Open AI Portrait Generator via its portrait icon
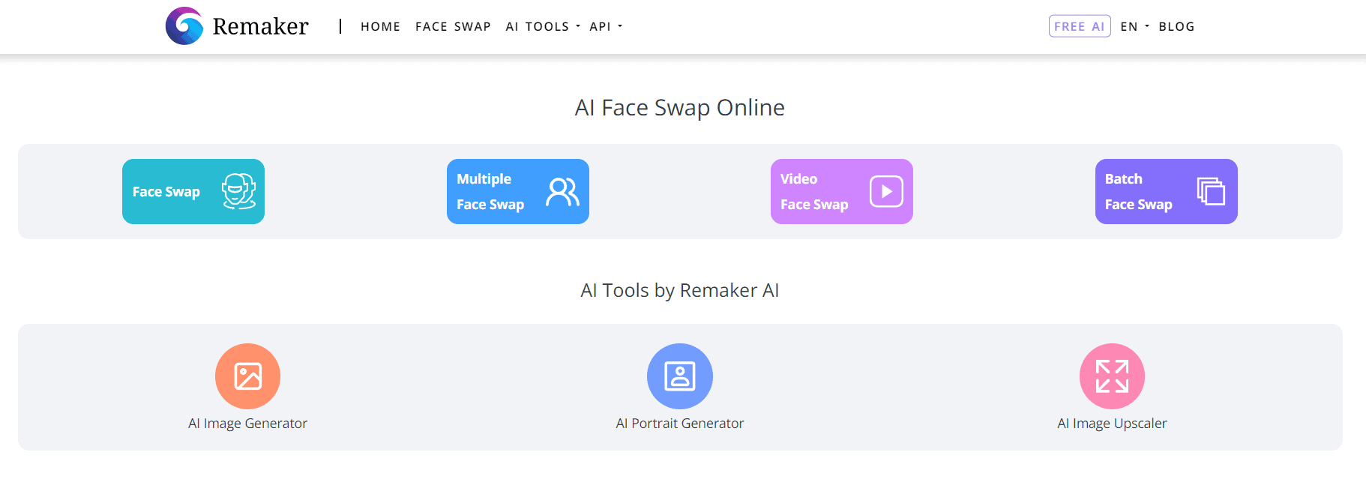Screen dimensions: 1366x500 pos(679,376)
